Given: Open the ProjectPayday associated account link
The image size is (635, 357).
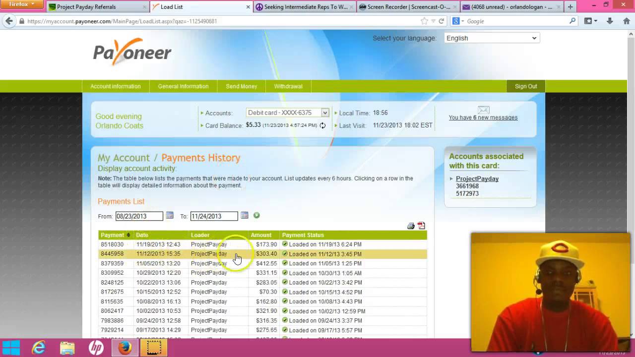Looking at the screenshot, I should pos(477,178).
